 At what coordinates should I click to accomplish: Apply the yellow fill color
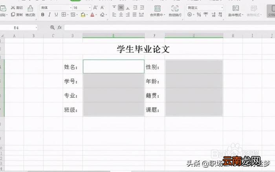click(83, 15)
